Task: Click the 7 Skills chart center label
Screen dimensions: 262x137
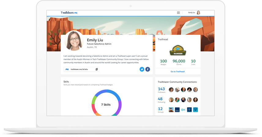Action: point(106,105)
